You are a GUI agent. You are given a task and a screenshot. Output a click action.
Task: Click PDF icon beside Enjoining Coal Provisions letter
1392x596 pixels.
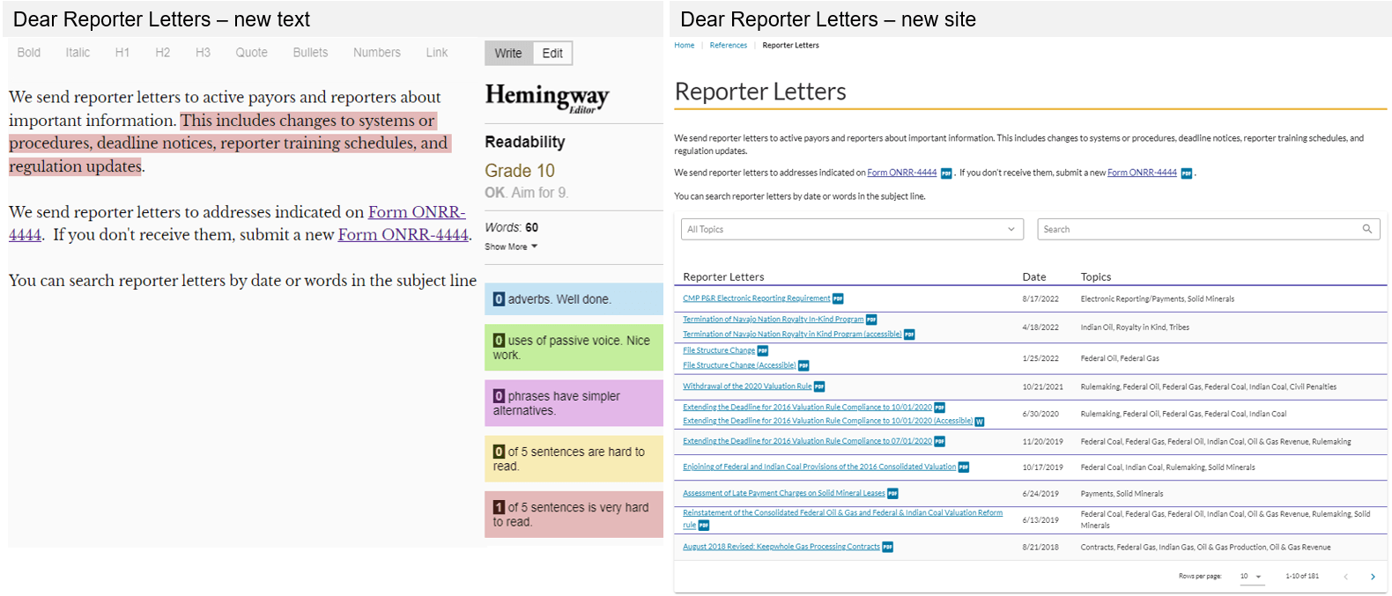(x=963, y=467)
